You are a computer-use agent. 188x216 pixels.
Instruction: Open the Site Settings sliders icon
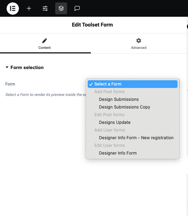(45, 8)
